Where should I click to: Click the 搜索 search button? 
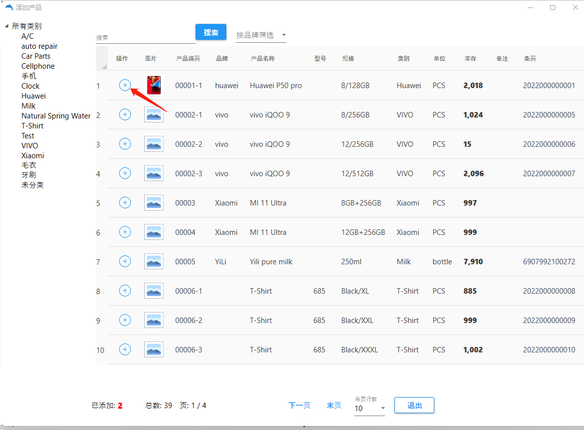pos(211,32)
